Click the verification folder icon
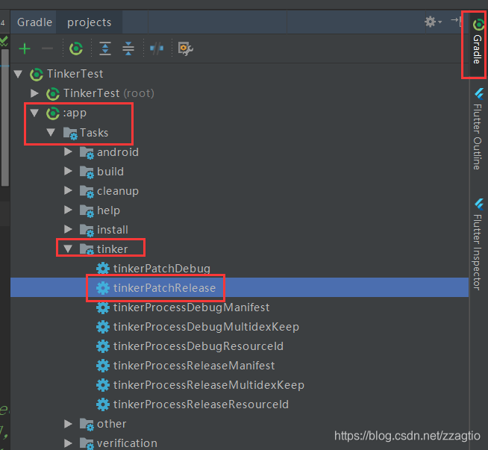The width and height of the screenshot is (488, 450). point(87,443)
